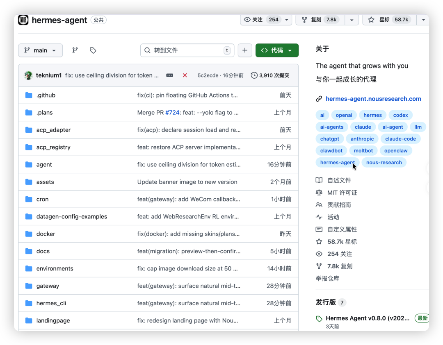Click the folder icon for docker
The height and width of the screenshot is (345, 443).
click(29, 234)
